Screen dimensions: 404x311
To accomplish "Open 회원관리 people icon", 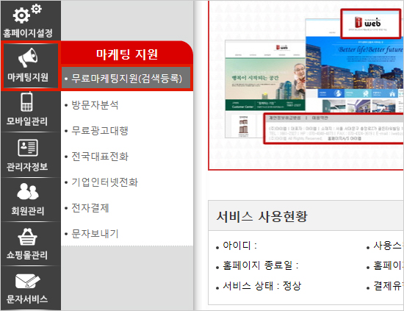I will click(28, 191).
